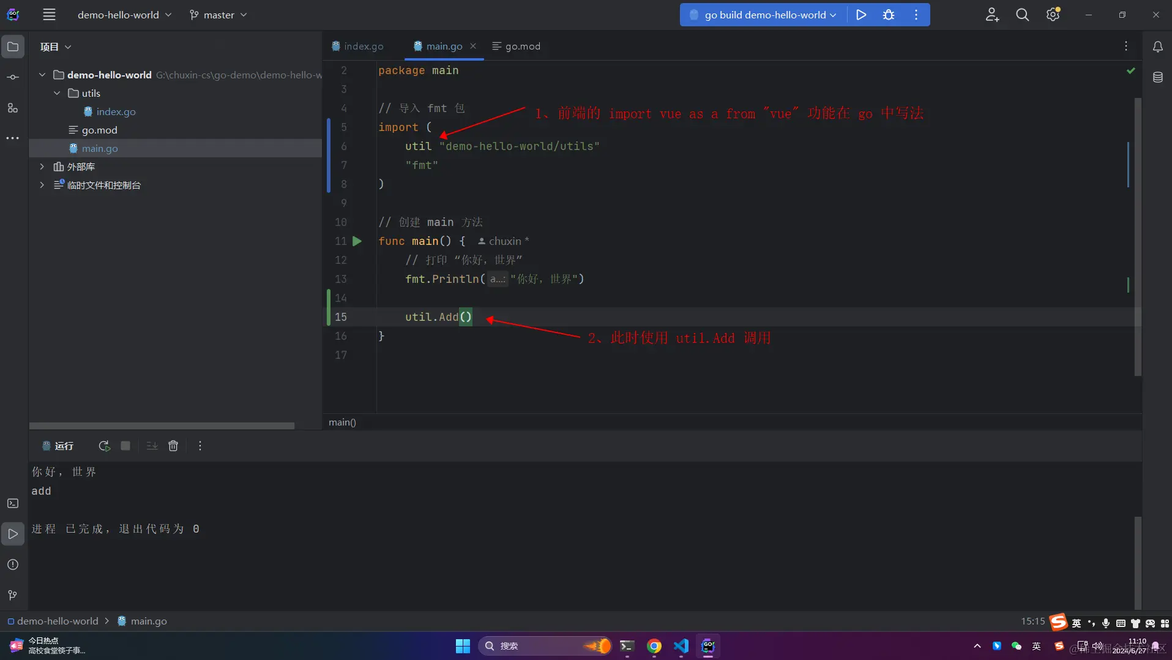Stop the running process button
Screen dimensions: 1172x660
[x=125, y=446]
